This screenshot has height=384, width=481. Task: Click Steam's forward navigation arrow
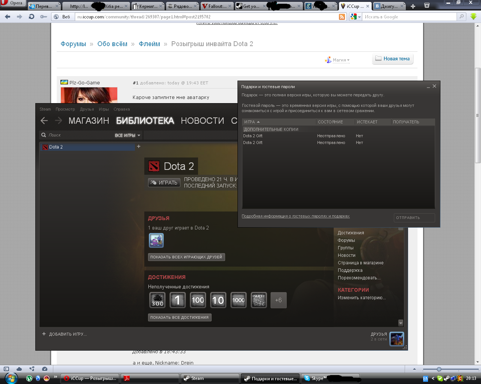pyautogui.click(x=58, y=120)
